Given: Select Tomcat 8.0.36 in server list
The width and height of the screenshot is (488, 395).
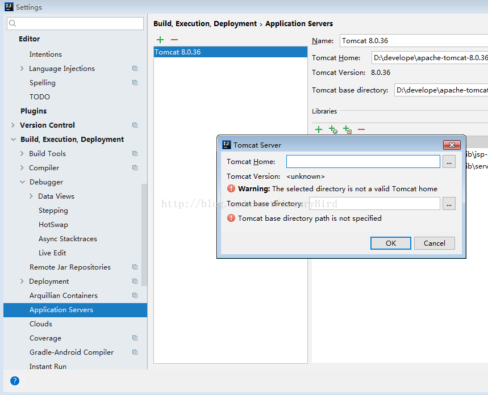Looking at the screenshot, I should tap(231, 52).
